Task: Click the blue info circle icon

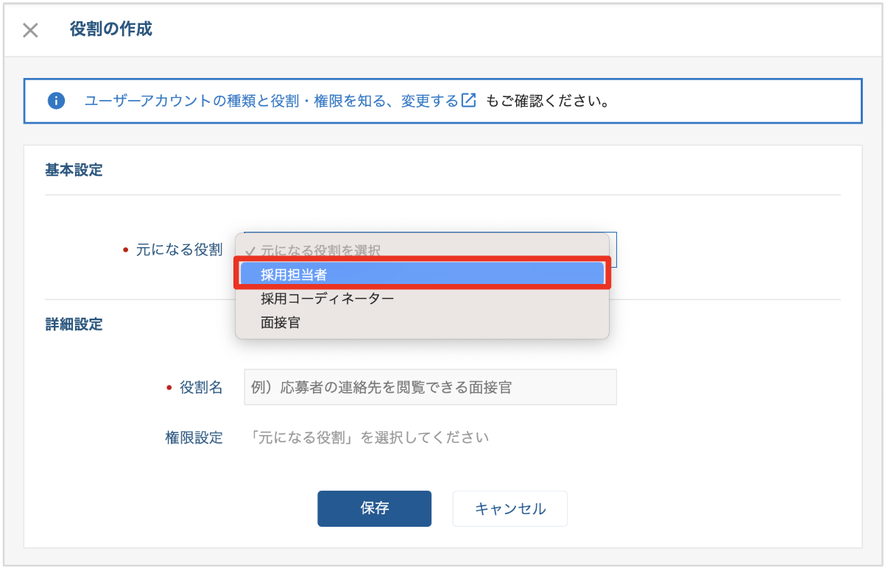Action: (x=56, y=101)
